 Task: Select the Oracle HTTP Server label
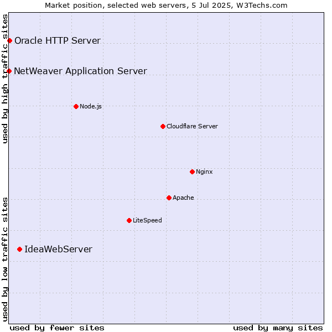(58, 40)
